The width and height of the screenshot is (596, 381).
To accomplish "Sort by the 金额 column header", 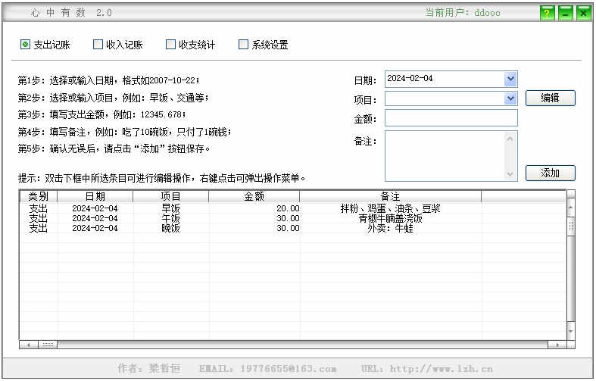I will pos(254,196).
